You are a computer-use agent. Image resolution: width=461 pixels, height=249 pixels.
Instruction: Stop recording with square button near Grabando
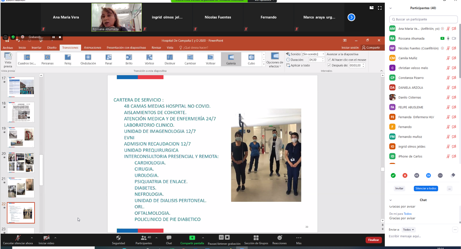(x=60, y=37)
